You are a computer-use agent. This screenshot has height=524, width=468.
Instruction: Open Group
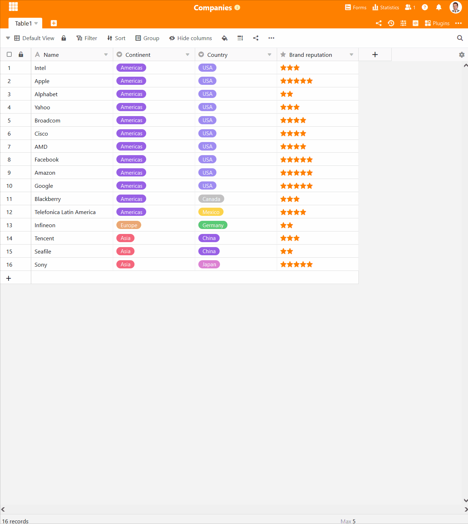point(147,38)
